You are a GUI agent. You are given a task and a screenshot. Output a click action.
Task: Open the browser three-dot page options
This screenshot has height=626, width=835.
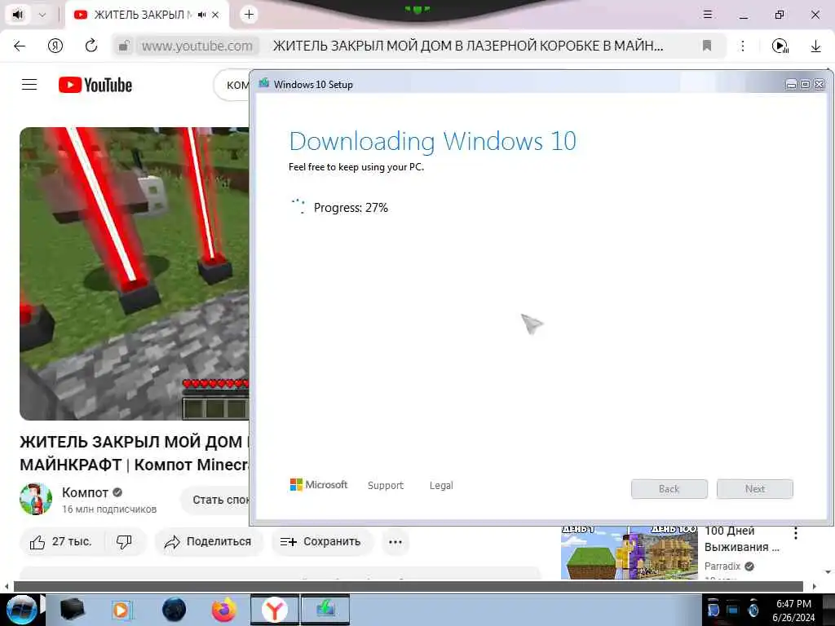click(x=743, y=46)
